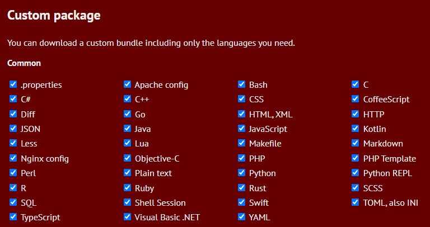Image resolution: width=430 pixels, height=227 pixels.
Task: Deselect the Python checkbox
Action: (241, 173)
